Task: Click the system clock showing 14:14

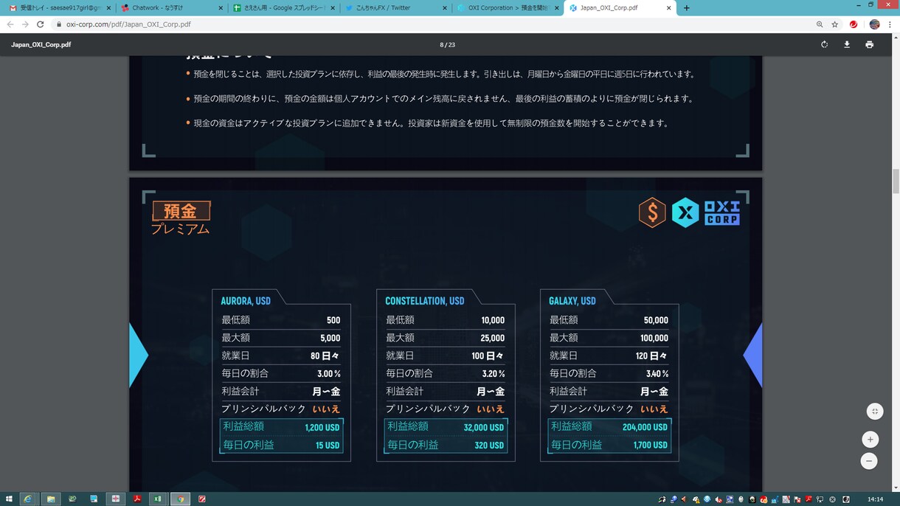Action: pos(875,499)
